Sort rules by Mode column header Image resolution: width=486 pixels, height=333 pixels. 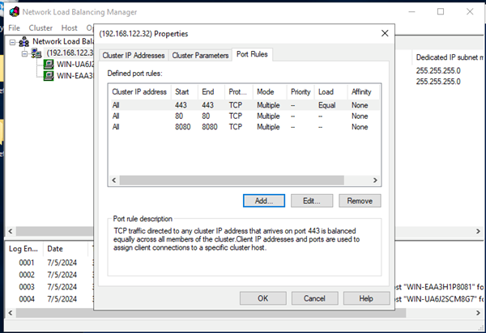tap(270, 92)
